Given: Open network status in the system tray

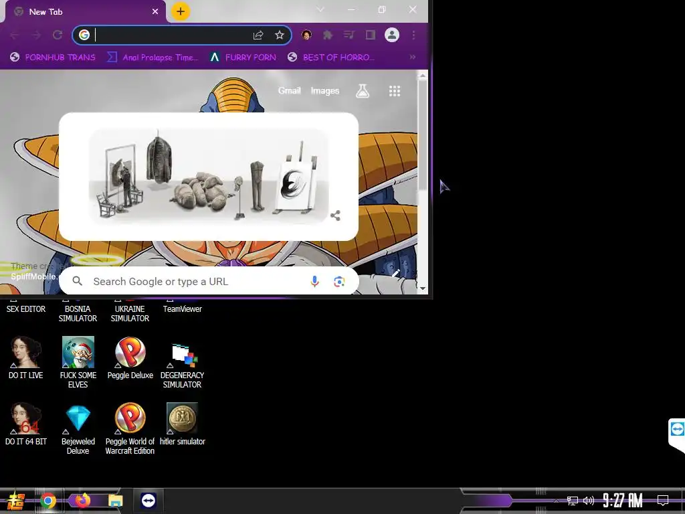Looking at the screenshot, I should (x=573, y=501).
